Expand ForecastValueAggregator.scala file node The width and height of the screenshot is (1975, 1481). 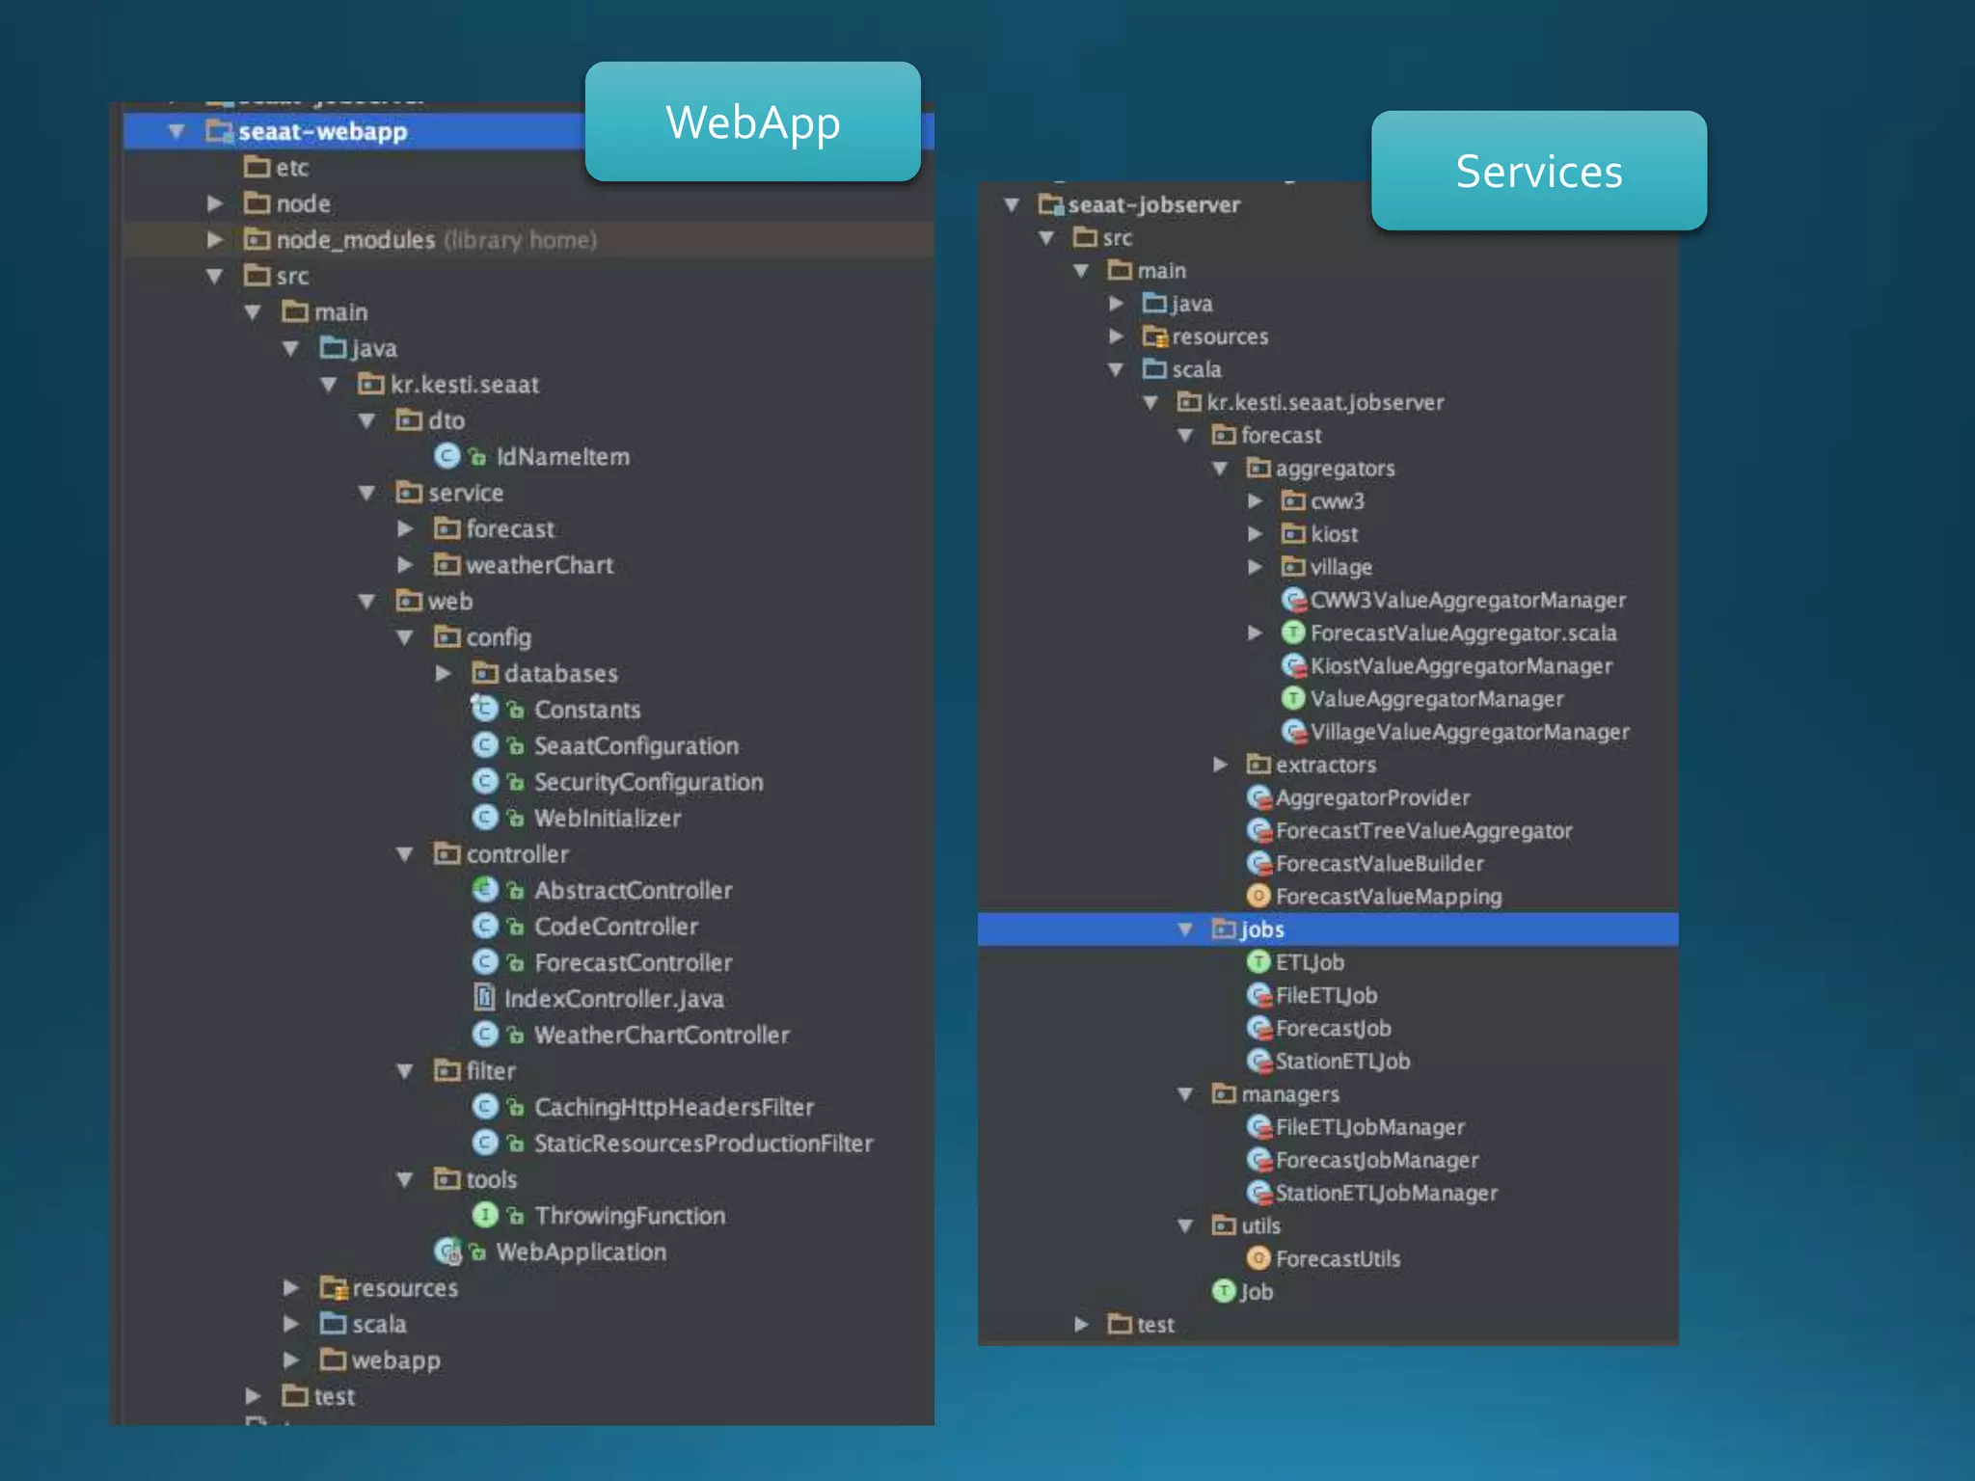tap(1255, 633)
